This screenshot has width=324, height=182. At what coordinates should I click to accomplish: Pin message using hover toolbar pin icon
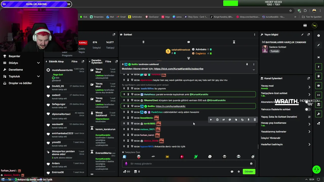coord(249,120)
